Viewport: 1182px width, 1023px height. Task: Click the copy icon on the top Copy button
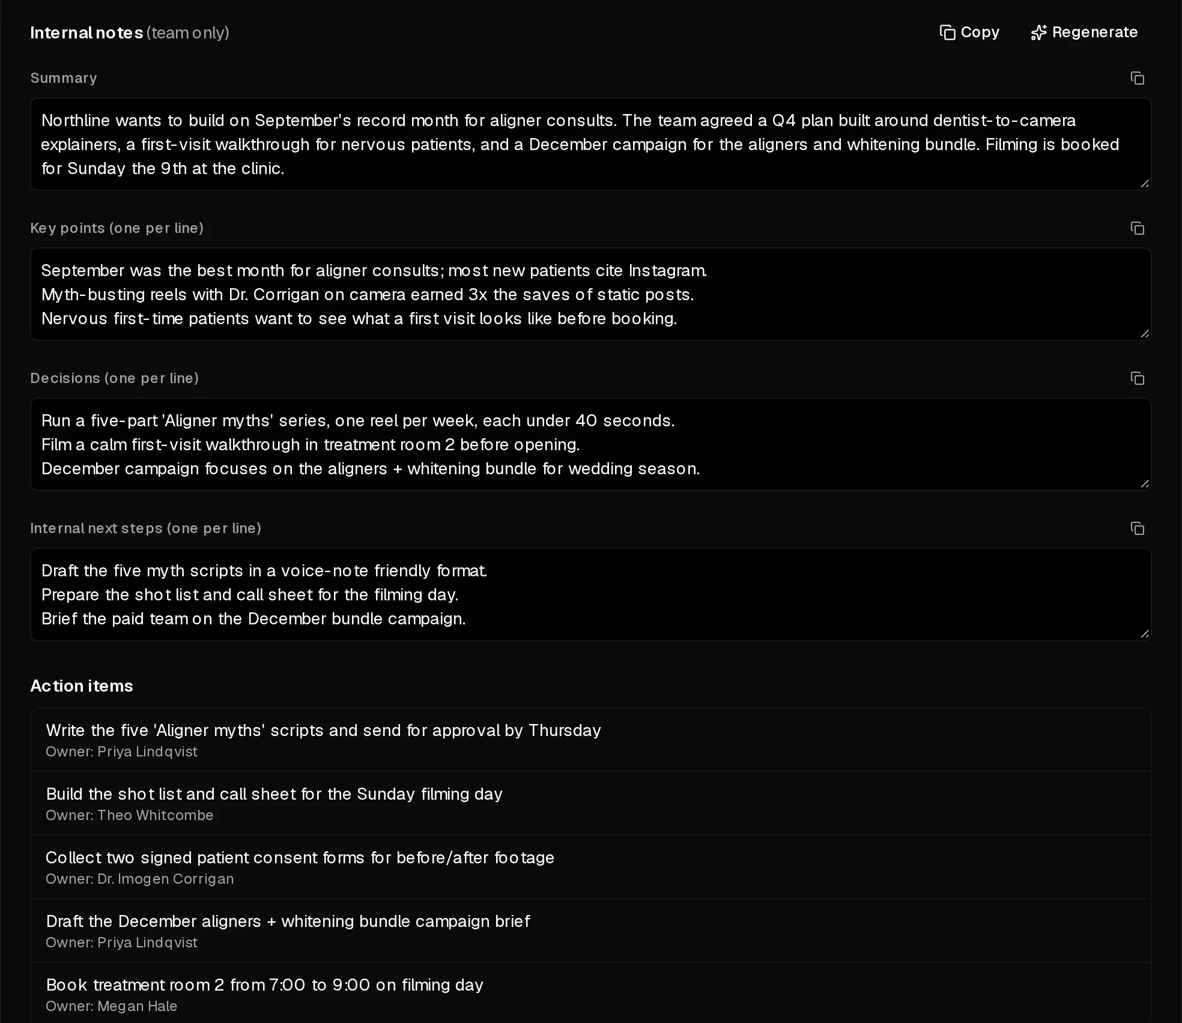947,32
